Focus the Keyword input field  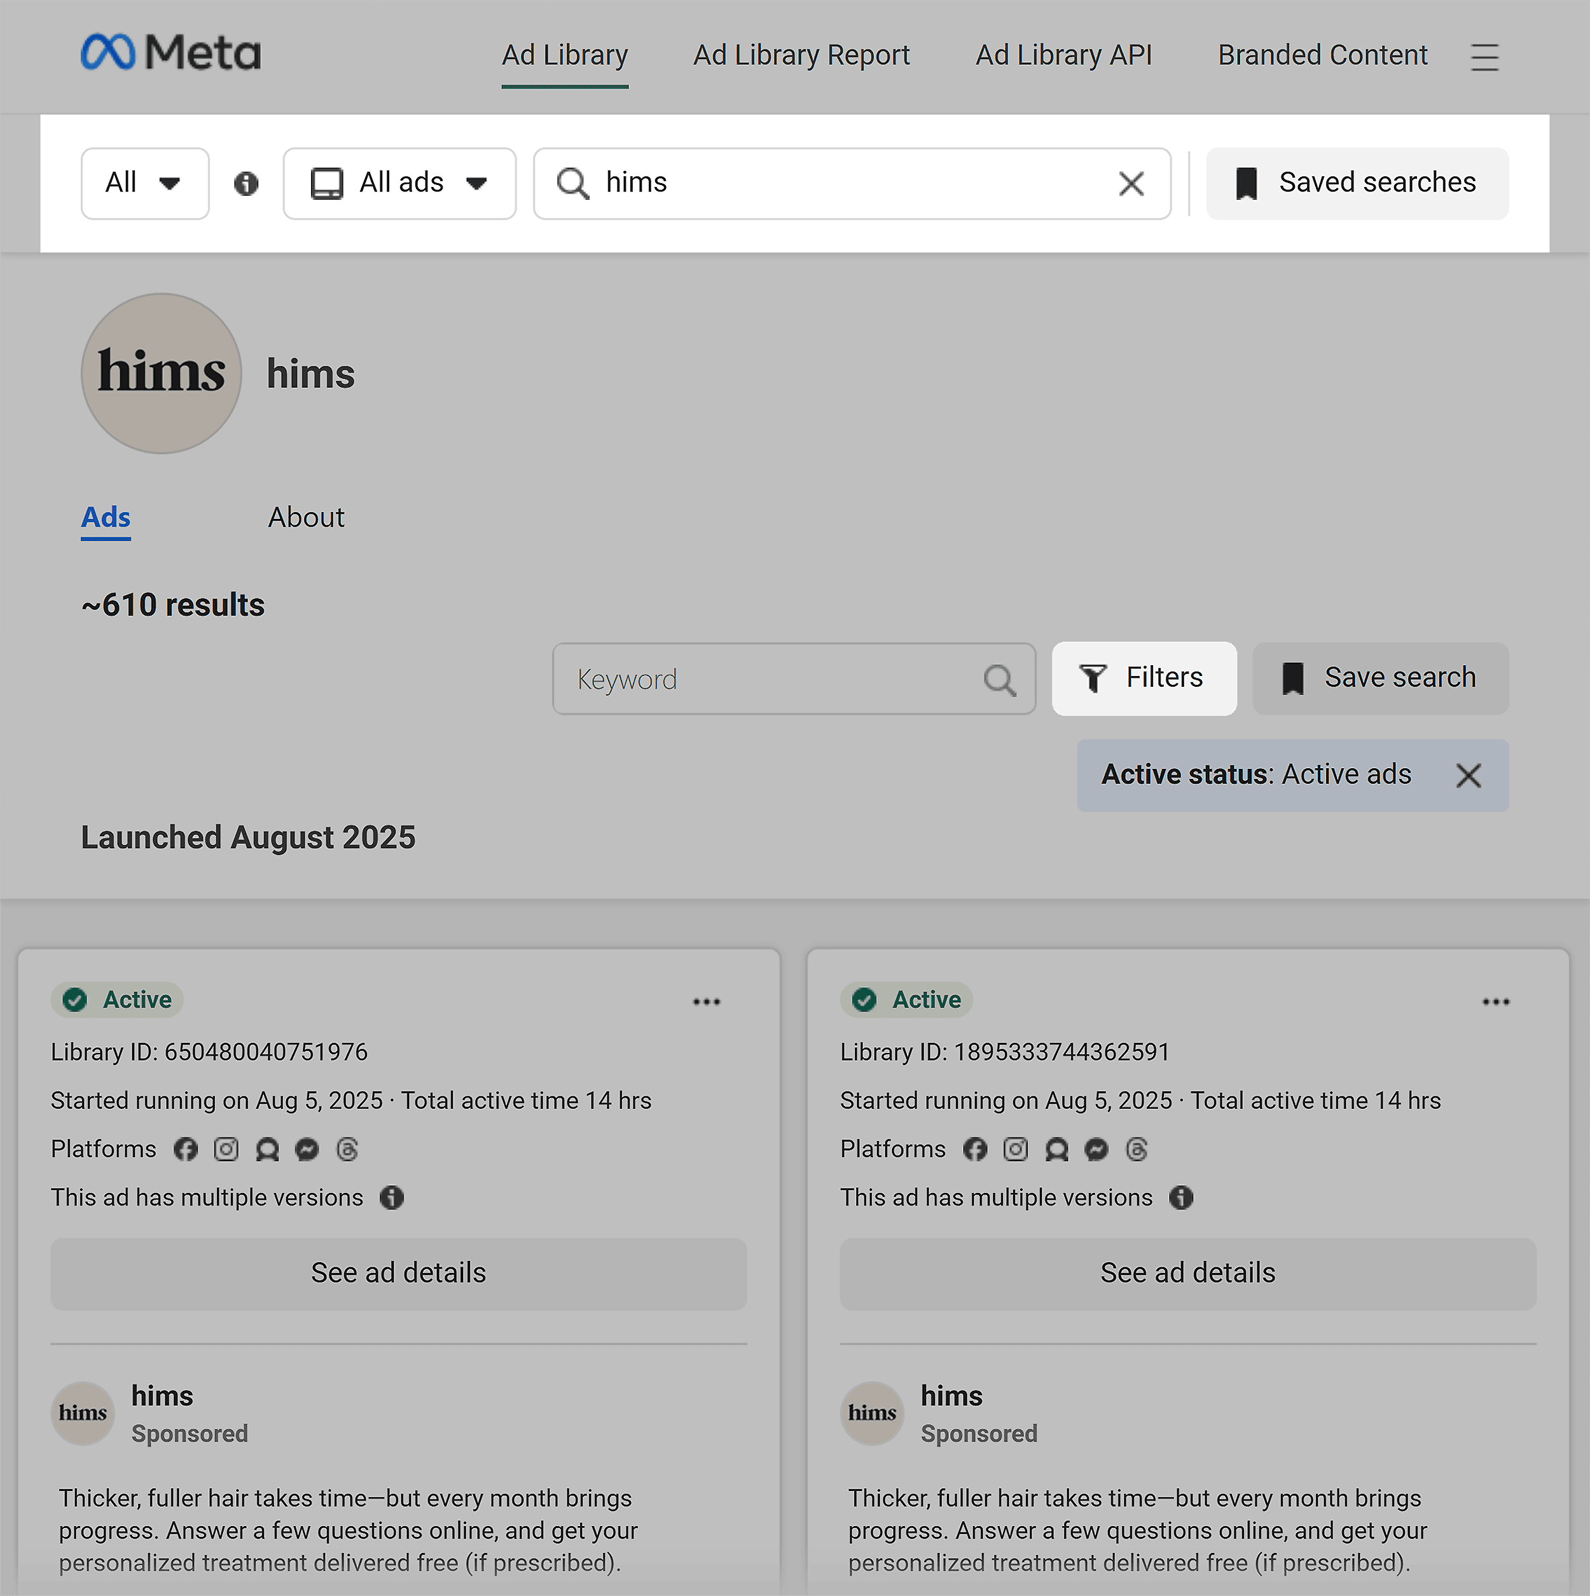[793, 679]
